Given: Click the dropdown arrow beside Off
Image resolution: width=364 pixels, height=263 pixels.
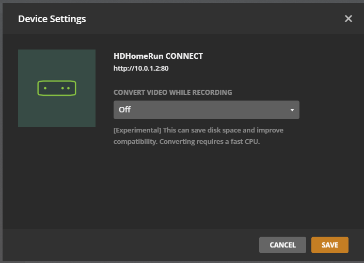Looking at the screenshot, I should pos(292,110).
